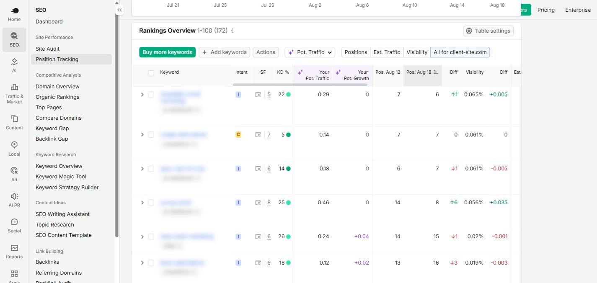Sort by Pos. Aug 12 column header
The height and width of the screenshot is (283, 597).
click(388, 72)
